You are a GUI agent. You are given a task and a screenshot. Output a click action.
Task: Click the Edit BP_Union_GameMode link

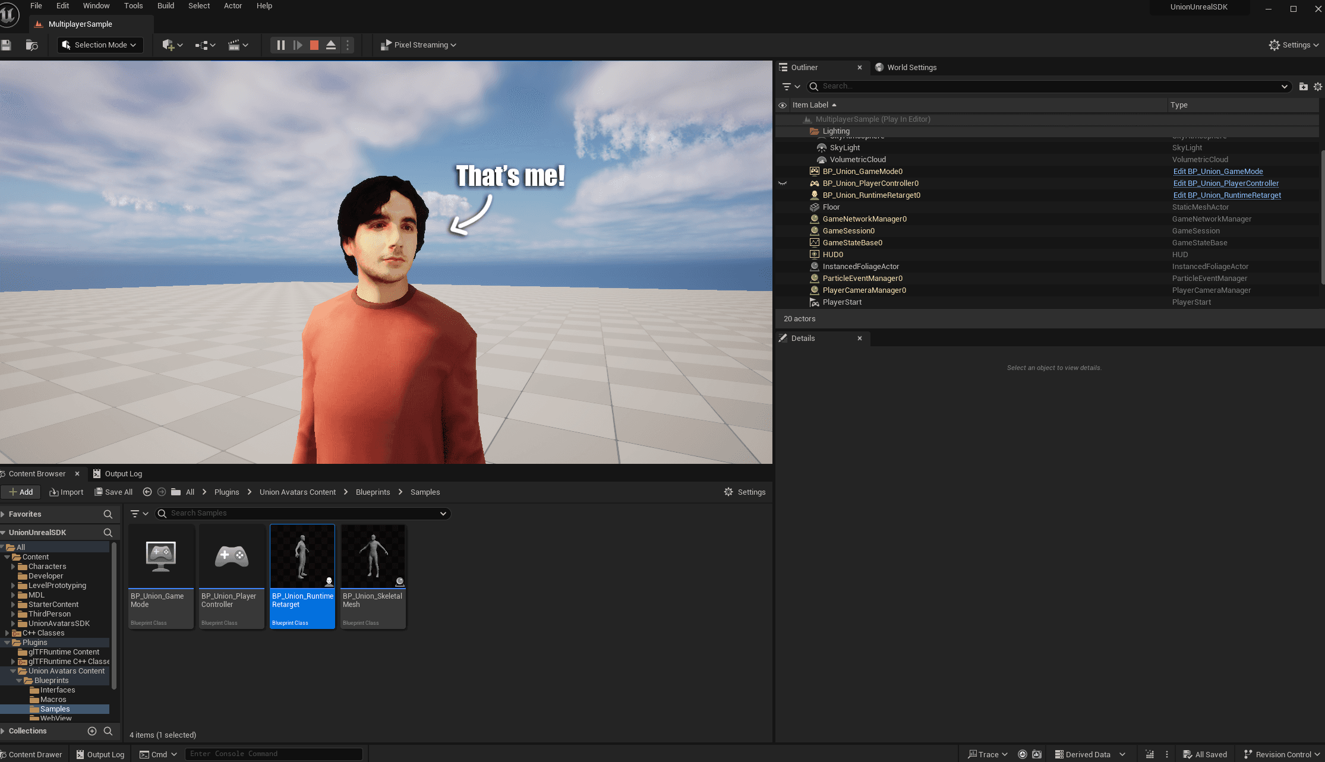(1217, 172)
